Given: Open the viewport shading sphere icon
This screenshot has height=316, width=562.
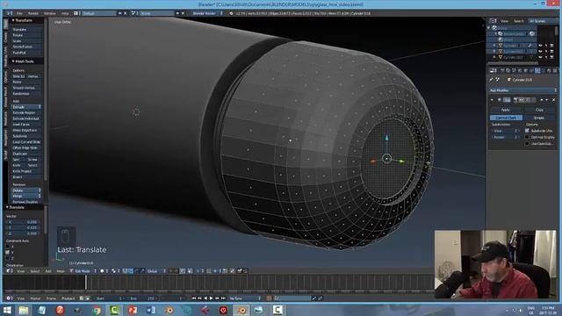Looking at the screenshot, I should pyautogui.click(x=103, y=271).
